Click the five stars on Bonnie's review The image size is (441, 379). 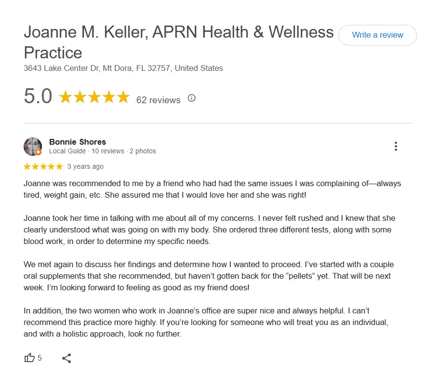[x=43, y=166]
